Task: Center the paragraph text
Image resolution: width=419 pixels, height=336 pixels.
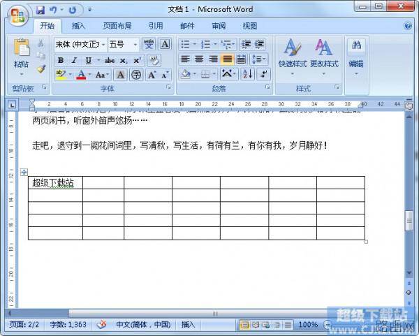Action: pos(199,59)
